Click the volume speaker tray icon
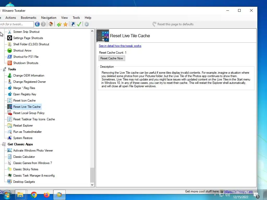Screen dimensions: 267x200 click(x=227, y=195)
